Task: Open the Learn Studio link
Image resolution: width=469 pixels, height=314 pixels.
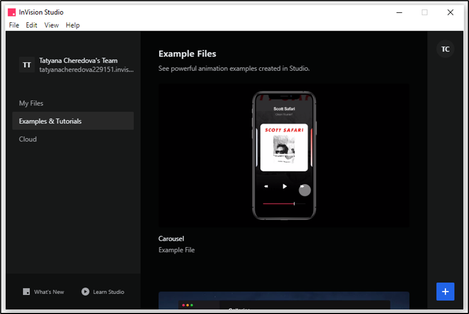Action: (x=109, y=292)
